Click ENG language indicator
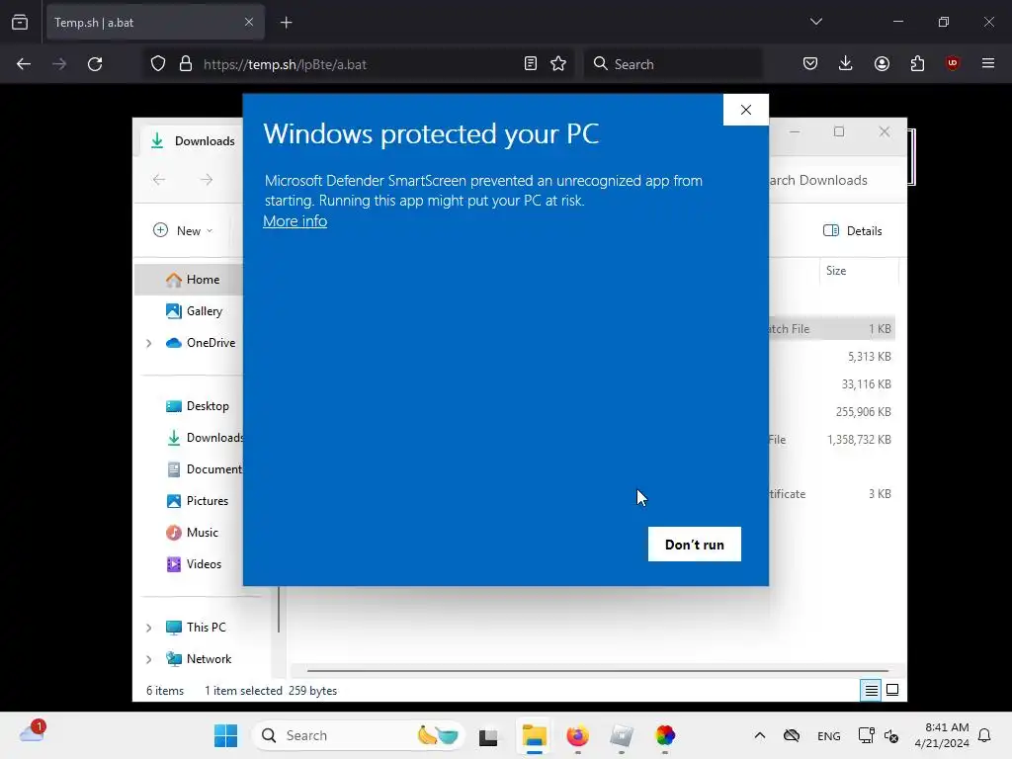Screen dimensions: 1012x759 [829, 736]
